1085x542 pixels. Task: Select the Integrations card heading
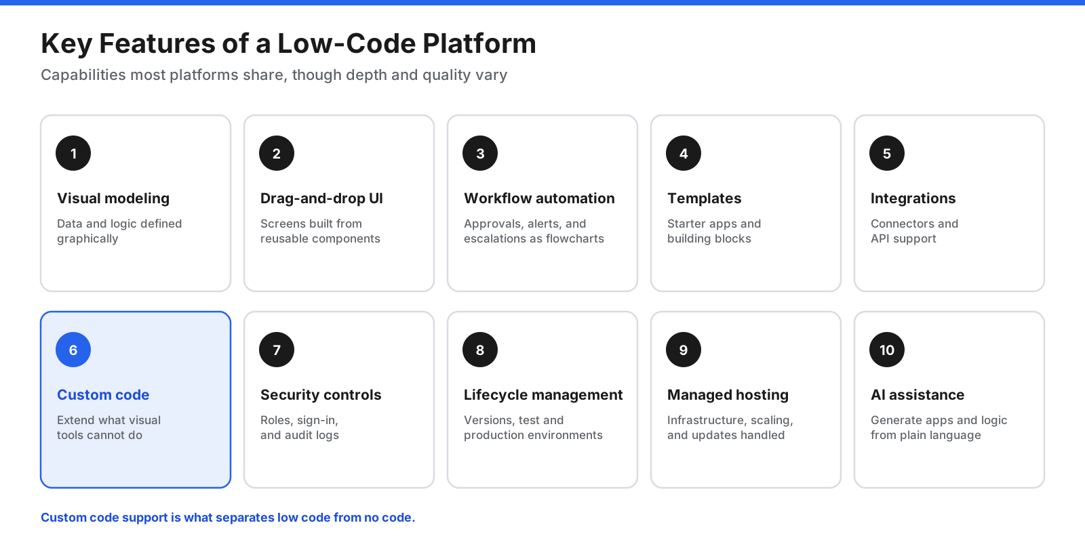pyautogui.click(x=913, y=199)
